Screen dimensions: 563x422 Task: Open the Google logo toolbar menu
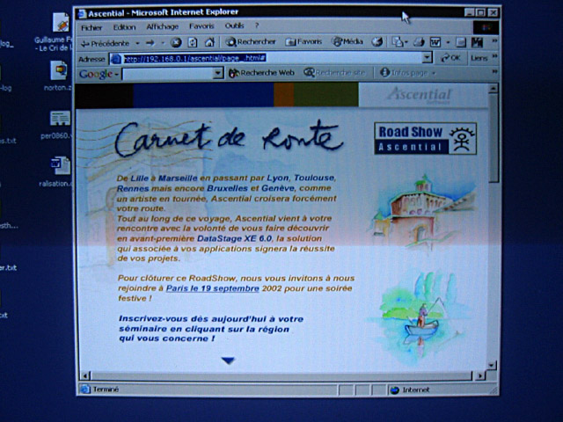coord(99,74)
